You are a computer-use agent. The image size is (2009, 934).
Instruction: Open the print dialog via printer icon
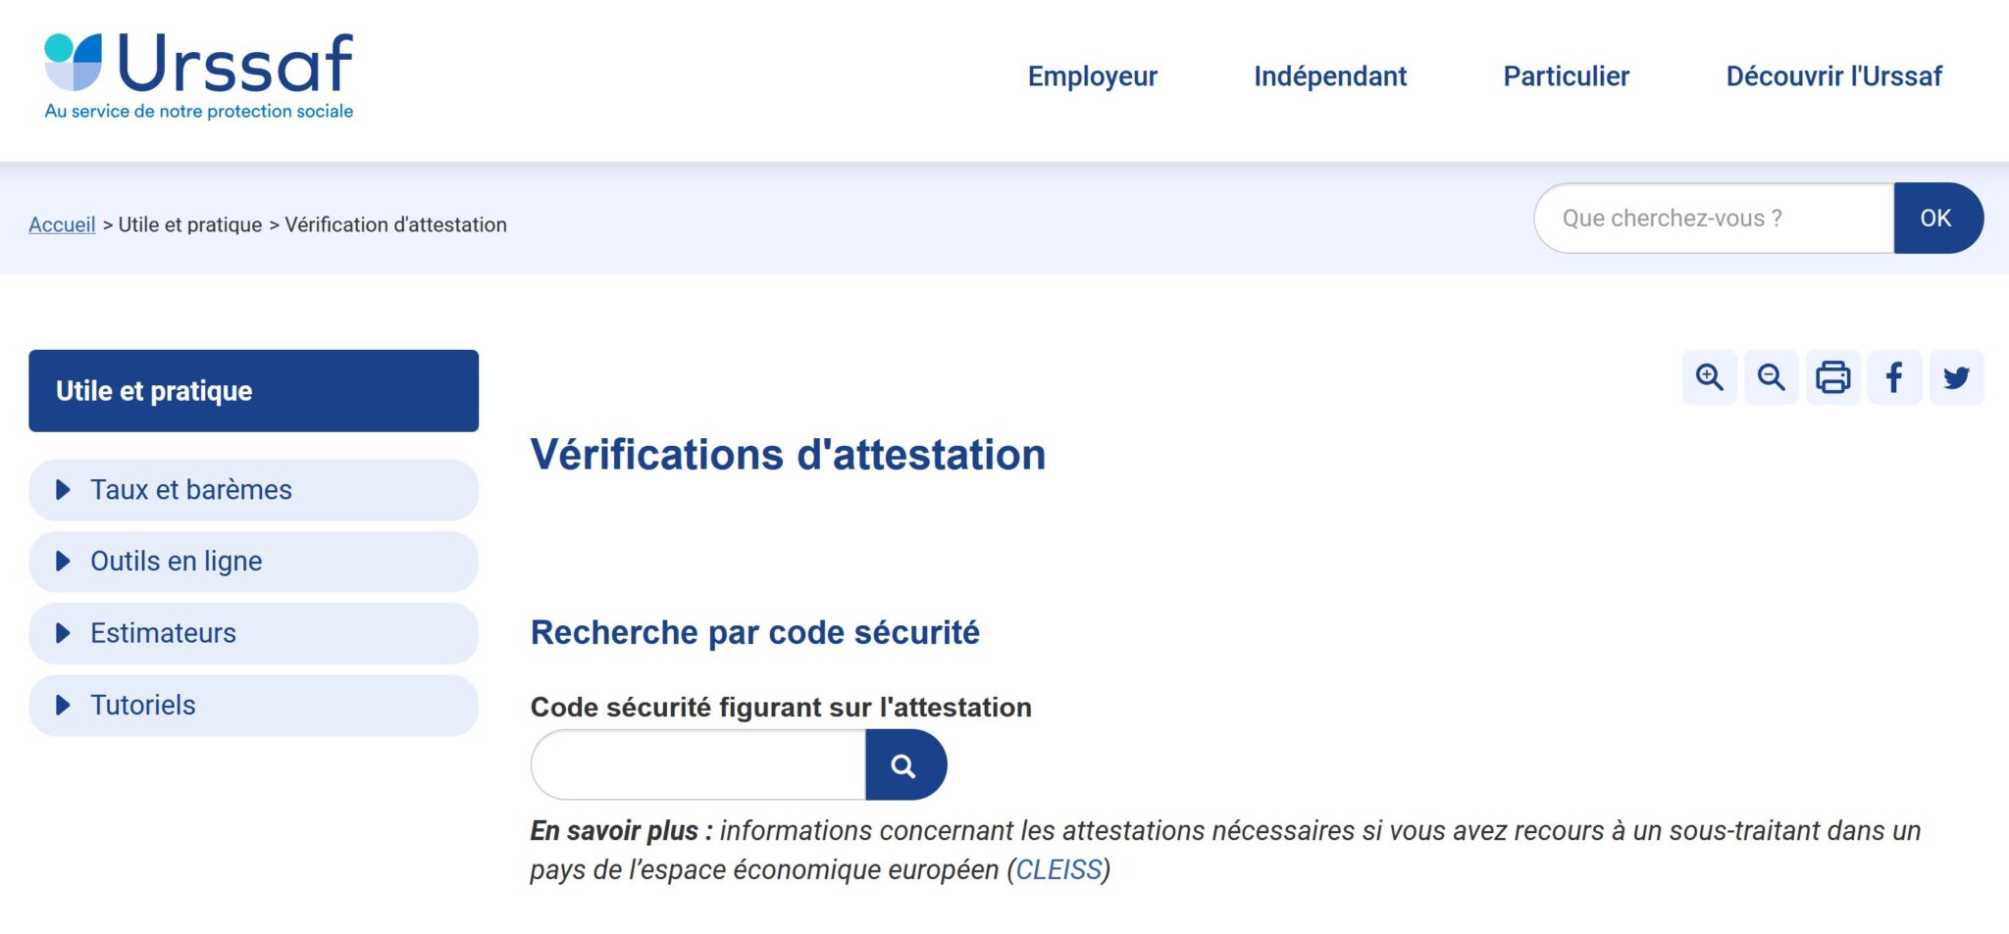(1833, 377)
